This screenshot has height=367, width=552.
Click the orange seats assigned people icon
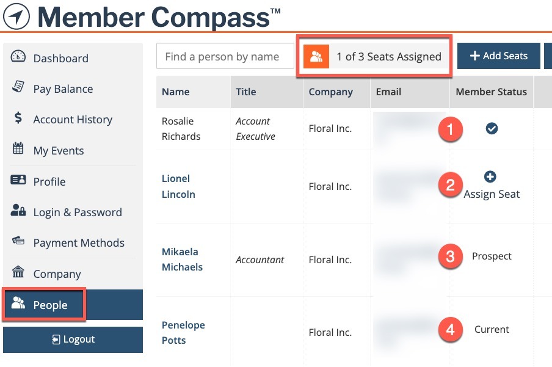[316, 56]
